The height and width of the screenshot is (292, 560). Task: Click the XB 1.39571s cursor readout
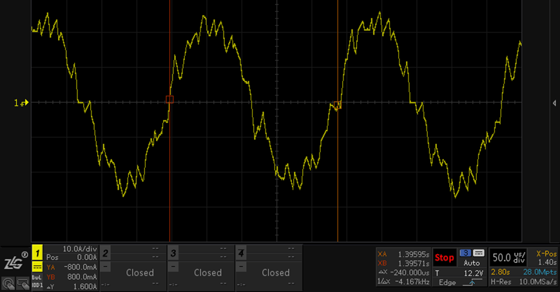point(403,264)
